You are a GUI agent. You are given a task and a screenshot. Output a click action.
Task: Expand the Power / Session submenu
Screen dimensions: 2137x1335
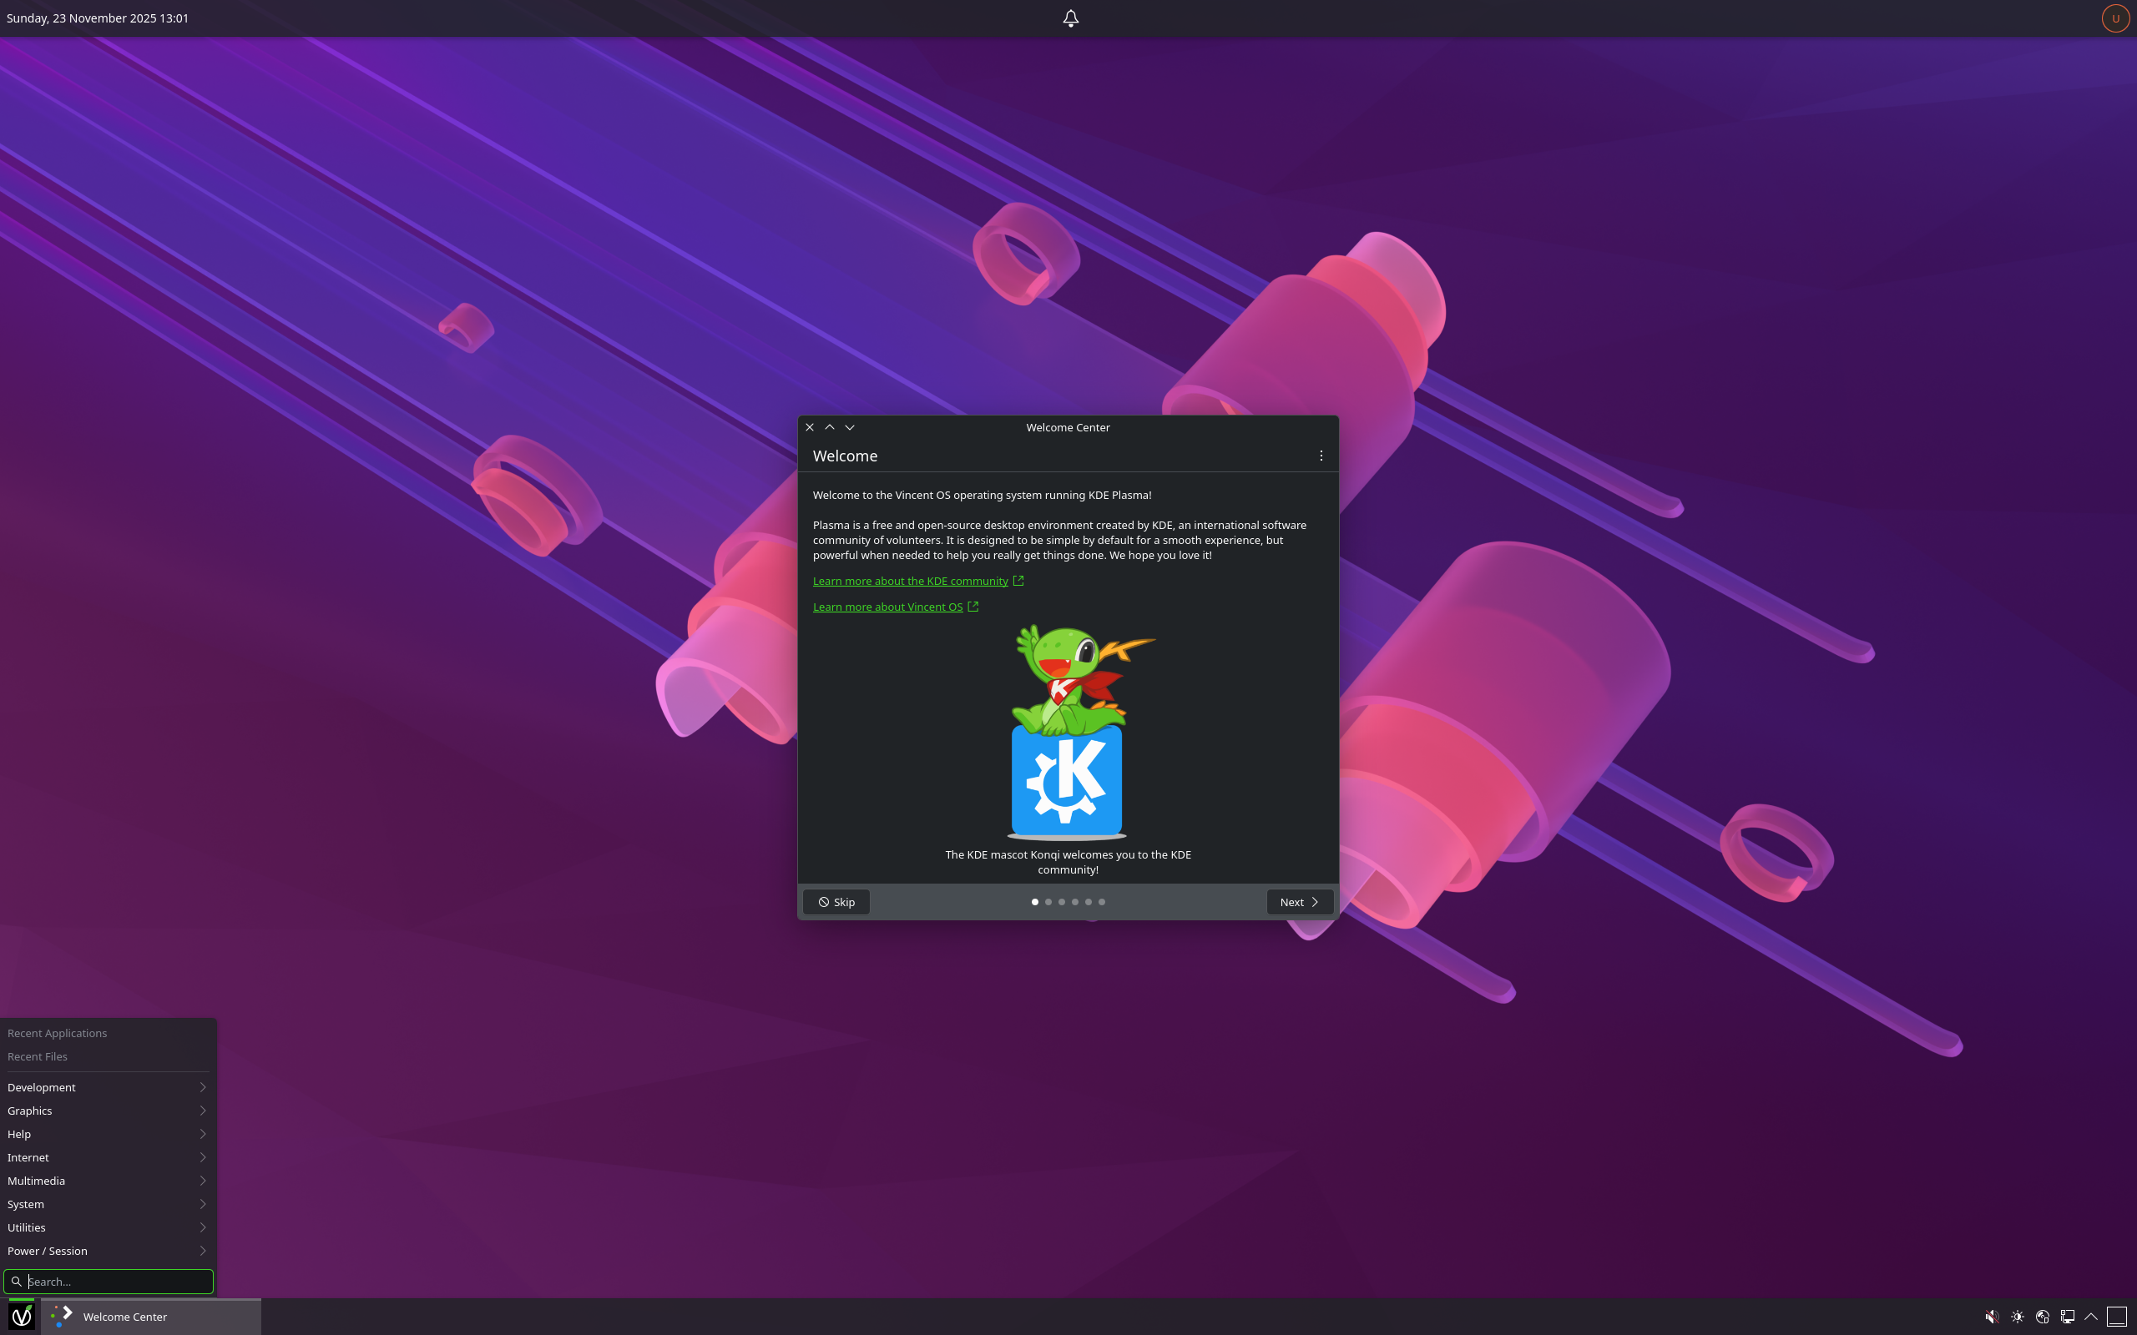coord(108,1251)
